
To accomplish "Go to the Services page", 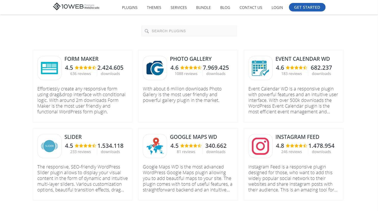I will pyautogui.click(x=179, y=8).
